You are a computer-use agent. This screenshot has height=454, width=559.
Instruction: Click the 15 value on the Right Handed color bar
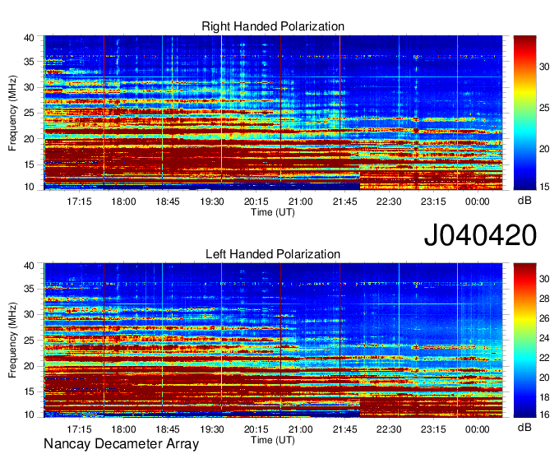pyautogui.click(x=544, y=187)
